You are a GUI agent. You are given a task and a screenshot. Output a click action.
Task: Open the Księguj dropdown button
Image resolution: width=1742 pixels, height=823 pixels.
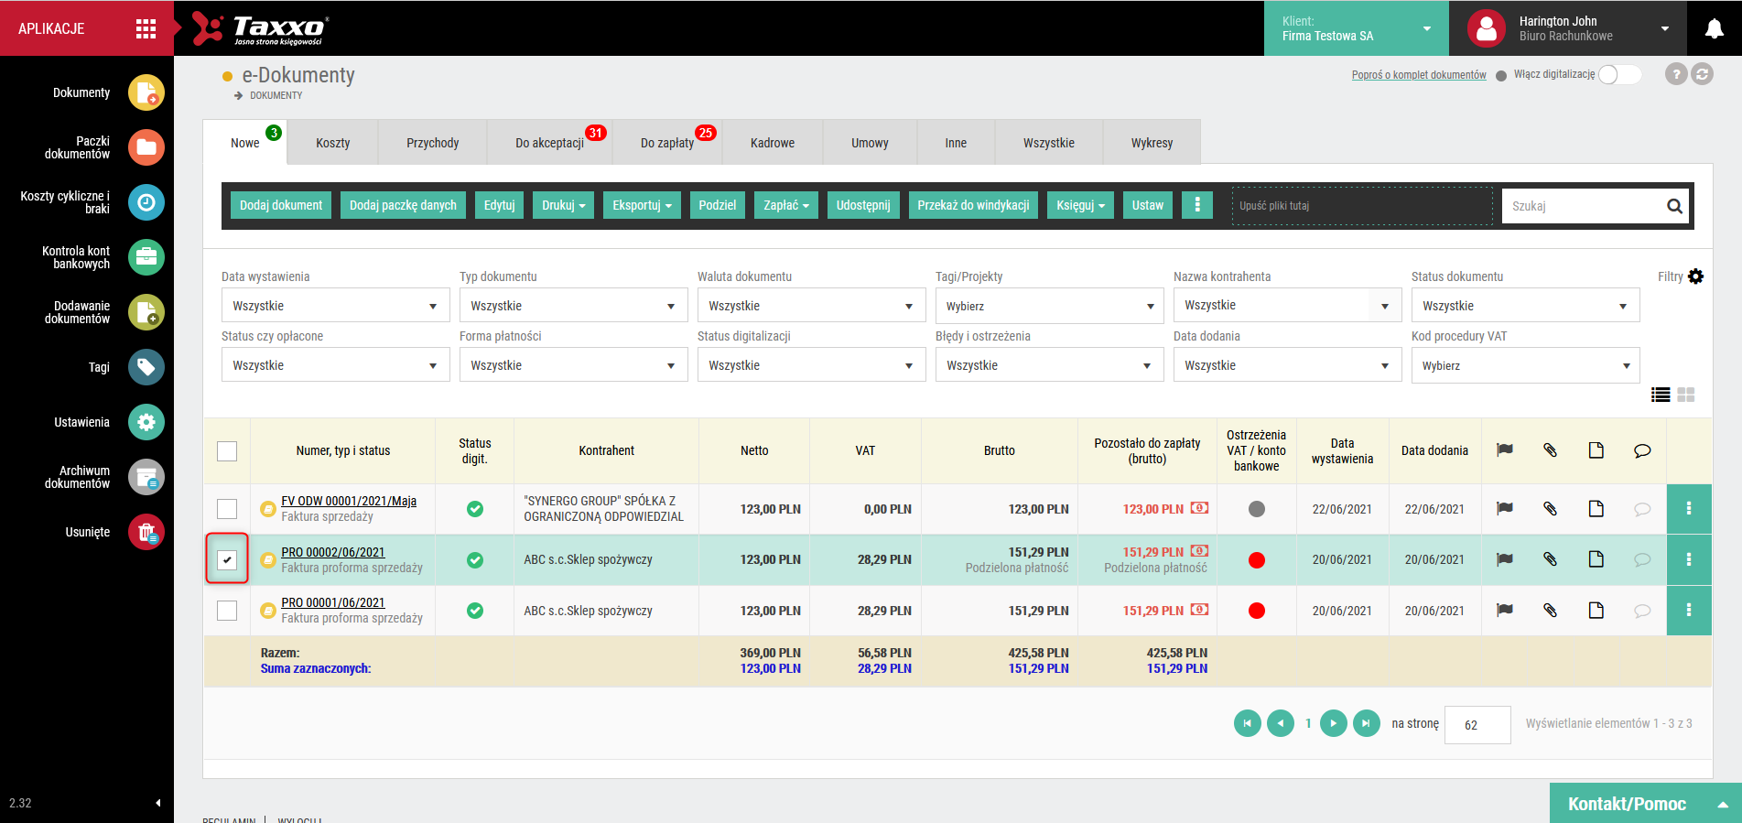coord(1081,205)
